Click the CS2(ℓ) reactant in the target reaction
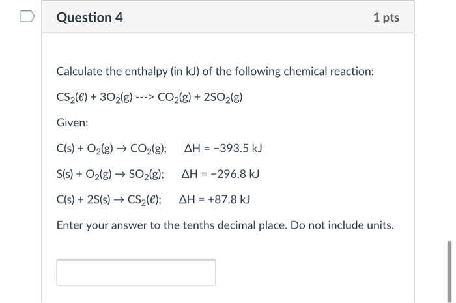 [72, 97]
